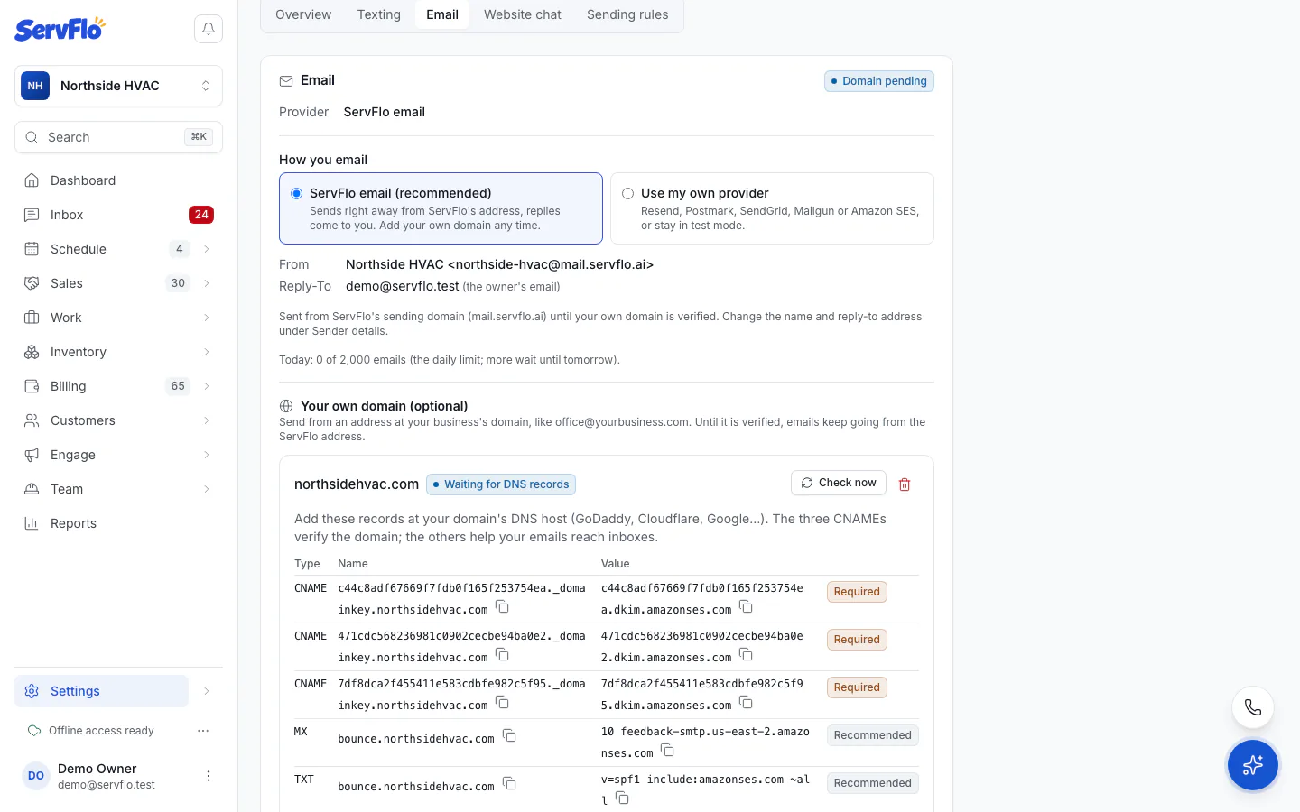This screenshot has height=812, width=1300.
Task: Copy the c44c8adf CNAME name
Action: (x=503, y=607)
